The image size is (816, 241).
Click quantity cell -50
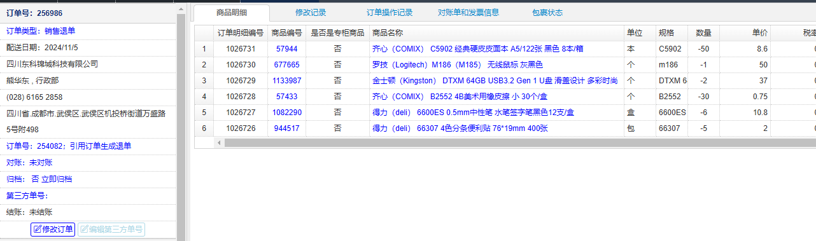(x=704, y=49)
